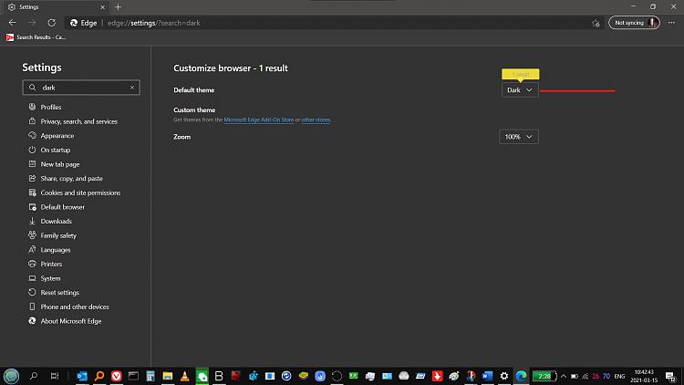This screenshot has height=385, width=684.
Task: Click the Downloads arrow icon
Action: (x=32, y=222)
